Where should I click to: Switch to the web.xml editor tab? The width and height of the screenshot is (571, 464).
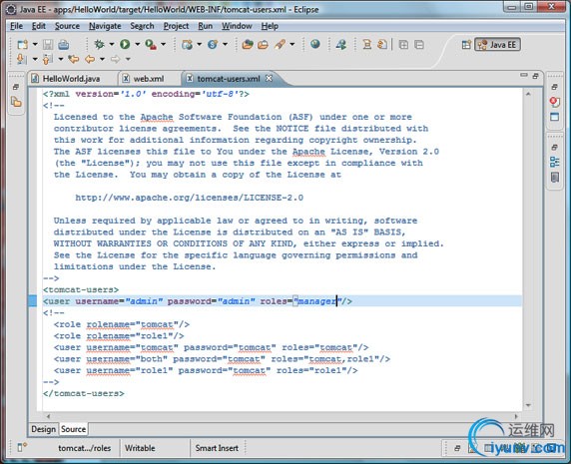pos(149,79)
